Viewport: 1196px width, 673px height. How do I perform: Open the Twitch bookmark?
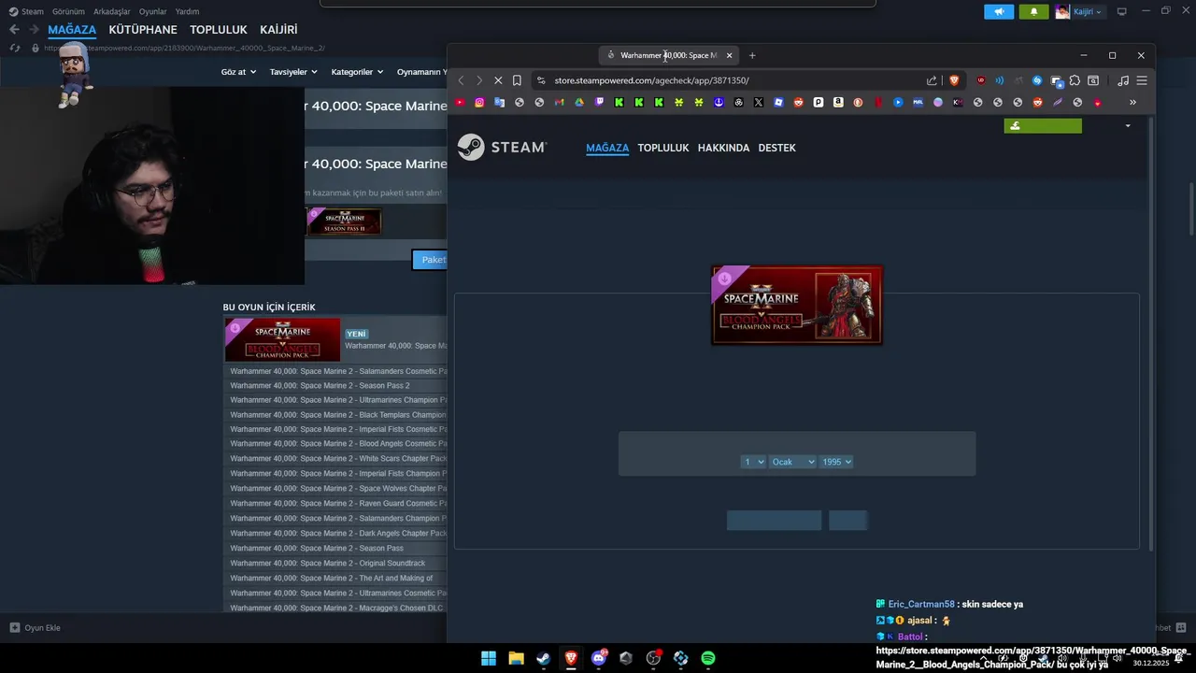point(599,103)
